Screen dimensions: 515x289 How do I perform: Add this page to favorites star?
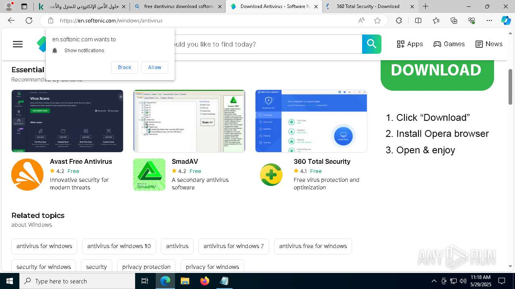coord(377,20)
